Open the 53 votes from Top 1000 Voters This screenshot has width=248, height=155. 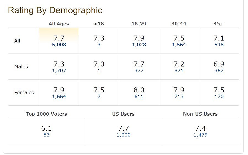coord(46,135)
